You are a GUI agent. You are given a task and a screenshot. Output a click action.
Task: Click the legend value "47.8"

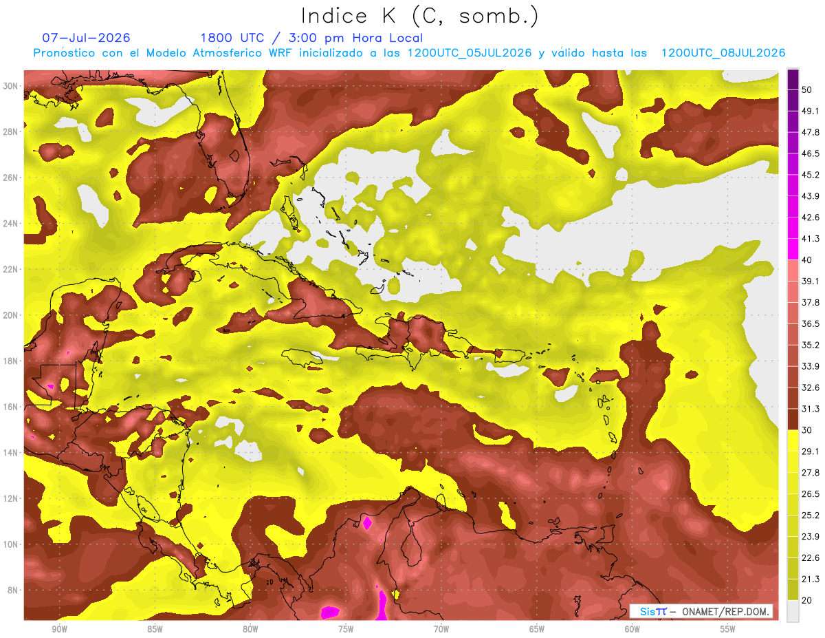tap(811, 132)
